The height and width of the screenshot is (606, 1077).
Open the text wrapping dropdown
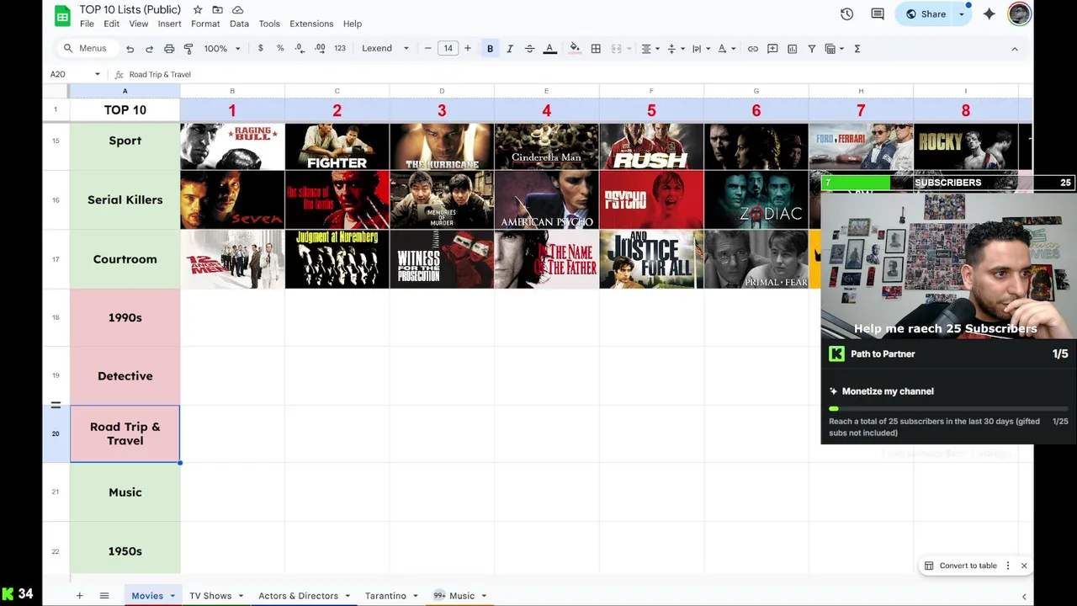click(700, 49)
